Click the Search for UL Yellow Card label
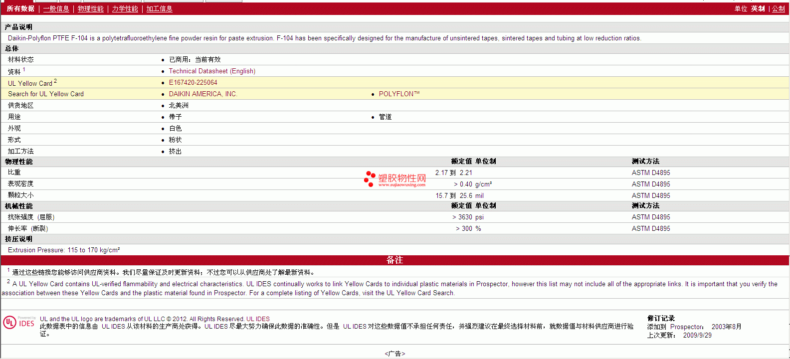Viewport: 790px width, 359px height. tap(46, 94)
